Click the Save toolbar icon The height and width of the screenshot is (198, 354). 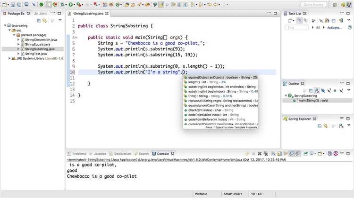[x=13, y=5]
